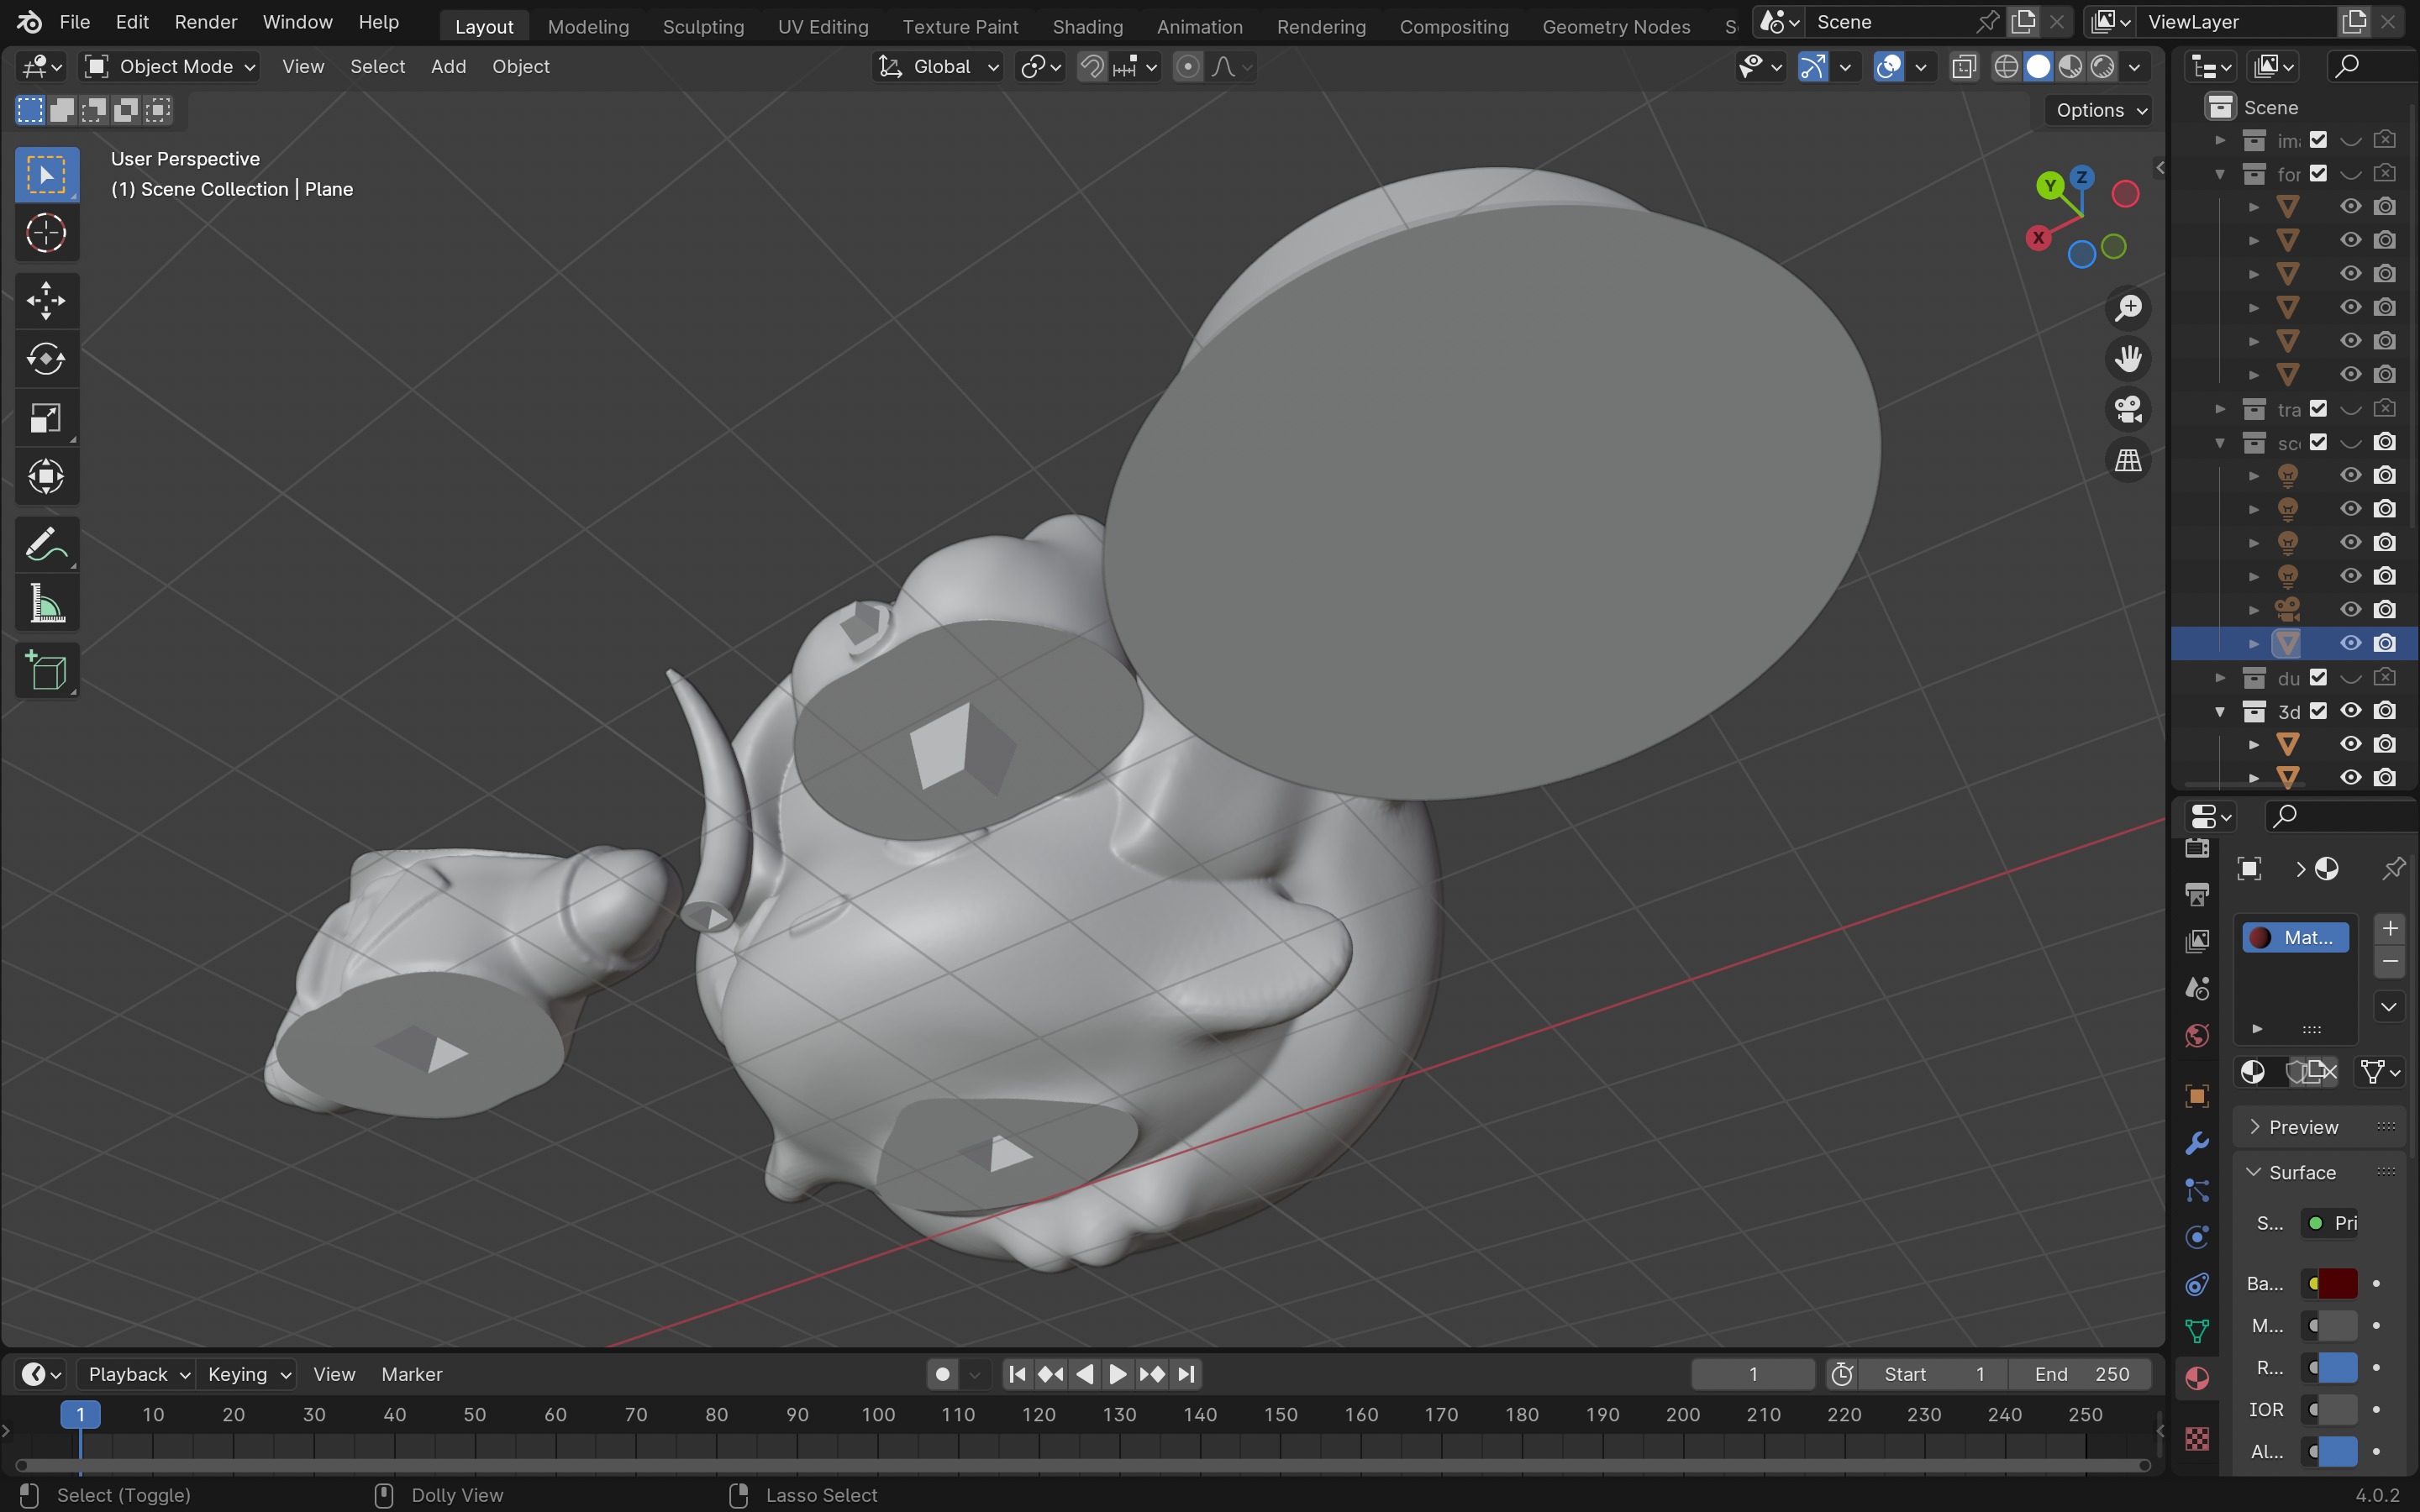The width and height of the screenshot is (2420, 1512).
Task: Click the Z axis on navigation gizmo
Action: tap(2082, 177)
